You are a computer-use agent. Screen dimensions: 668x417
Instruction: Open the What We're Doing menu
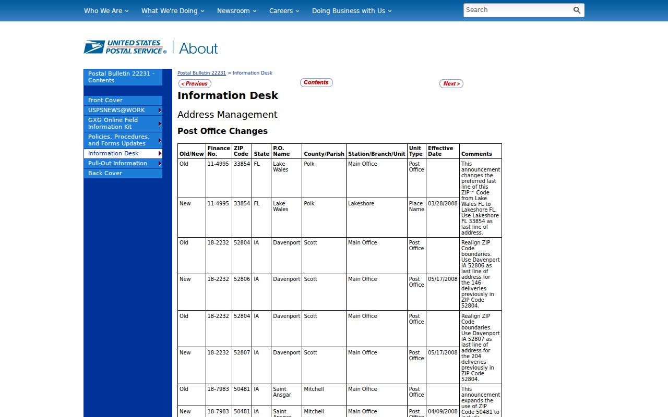point(173,10)
